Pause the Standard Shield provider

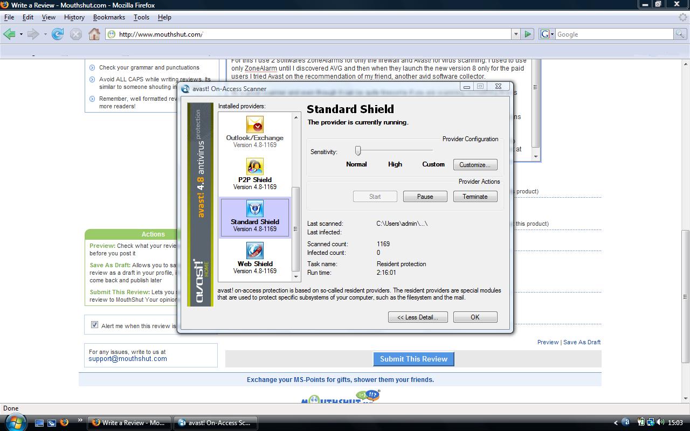click(425, 197)
